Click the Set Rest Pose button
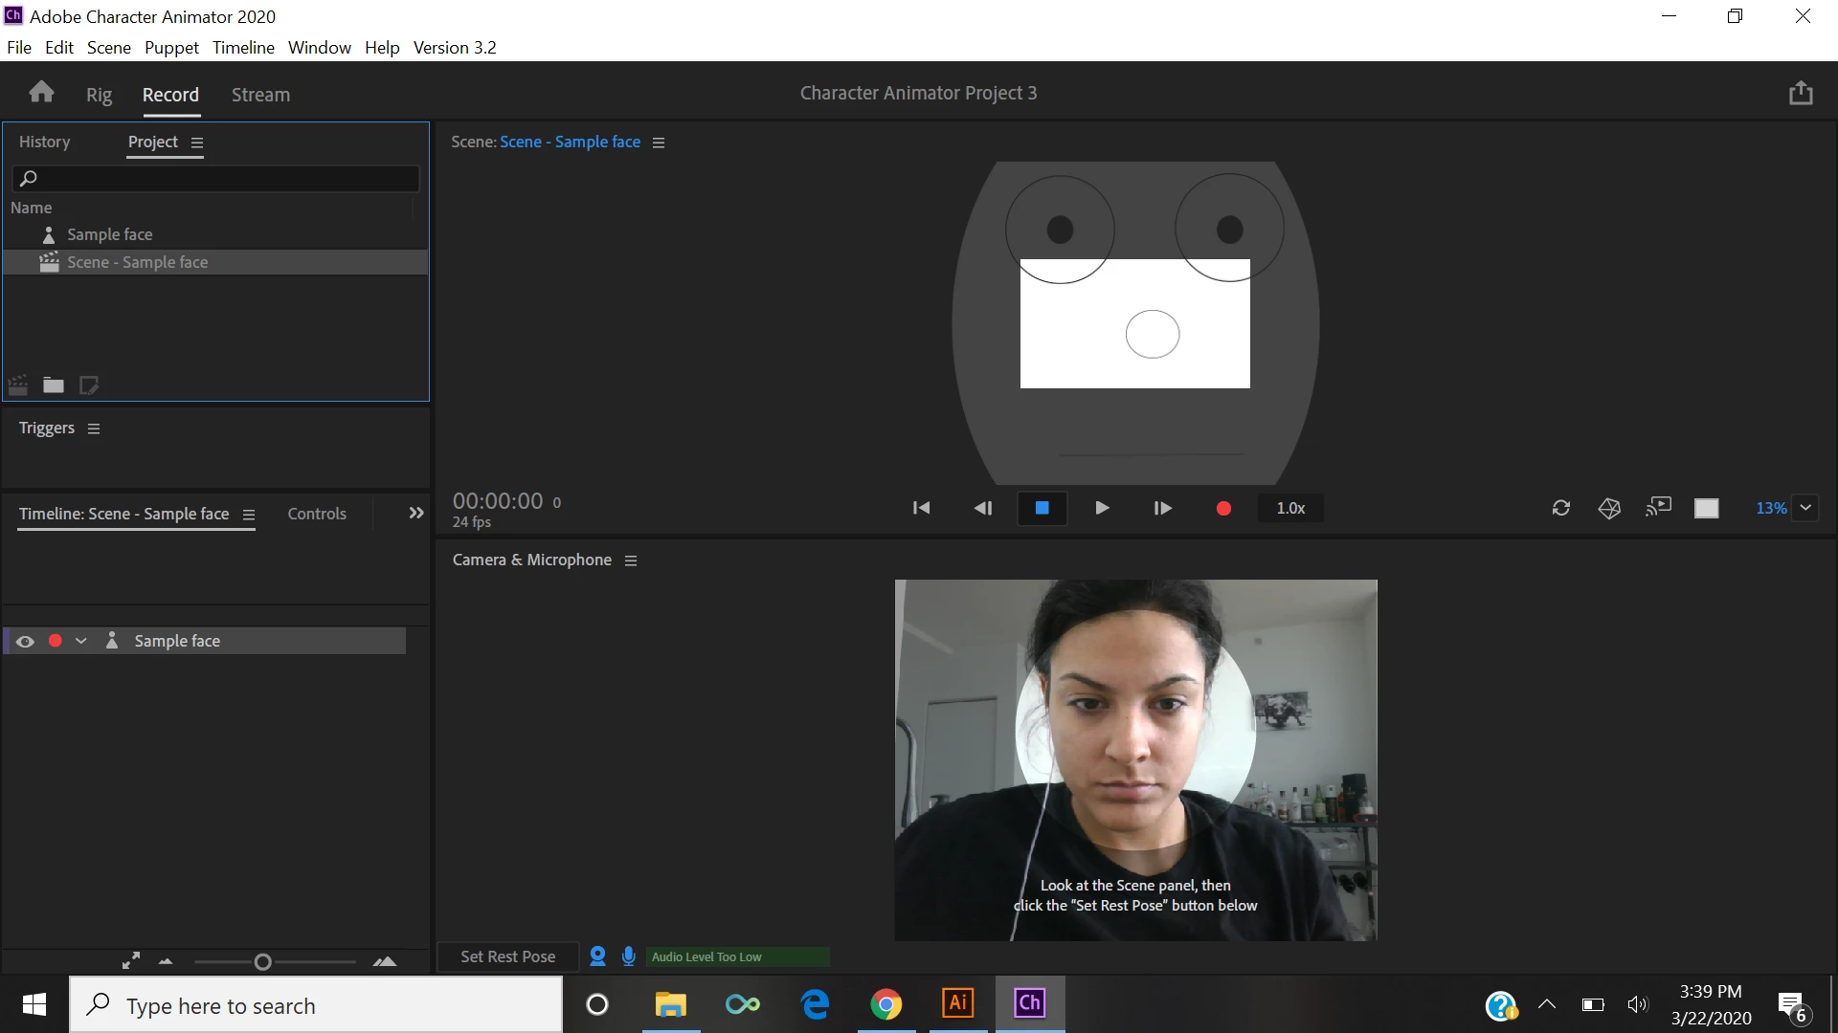The height and width of the screenshot is (1033, 1838). click(x=507, y=956)
